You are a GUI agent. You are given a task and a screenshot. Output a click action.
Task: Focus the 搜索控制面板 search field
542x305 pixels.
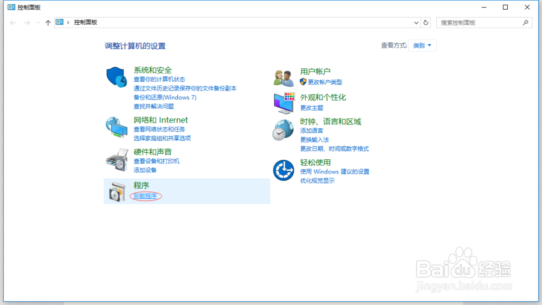(484, 23)
